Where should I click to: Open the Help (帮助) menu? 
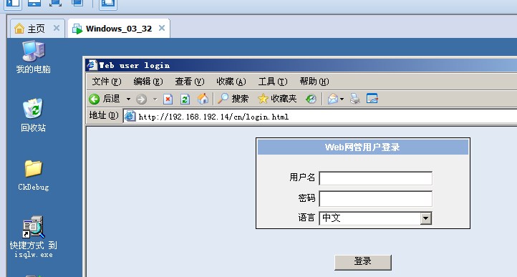coord(314,82)
